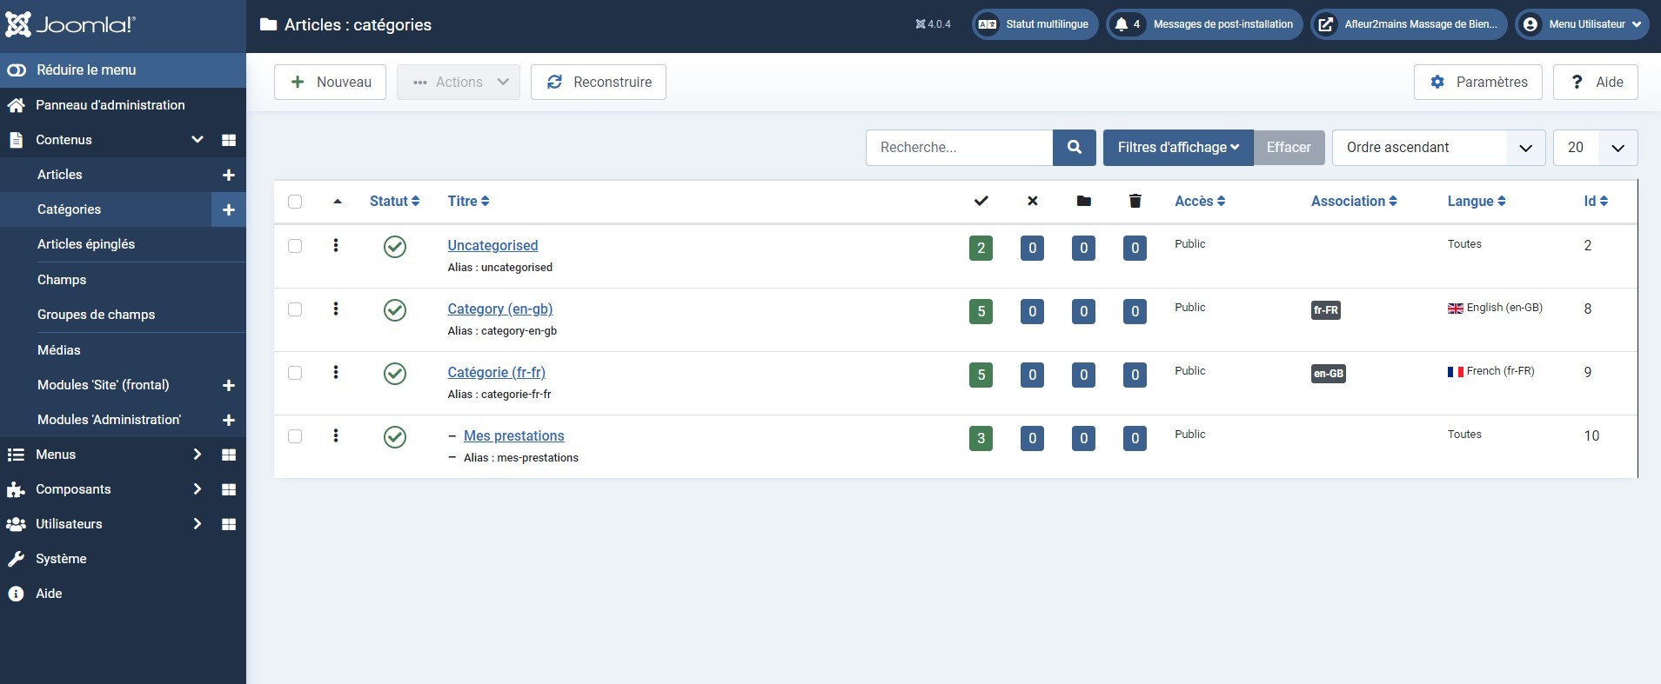1661x684 pixels.
Task: Open the Ordre ascendant sort dropdown
Action: tap(1438, 148)
